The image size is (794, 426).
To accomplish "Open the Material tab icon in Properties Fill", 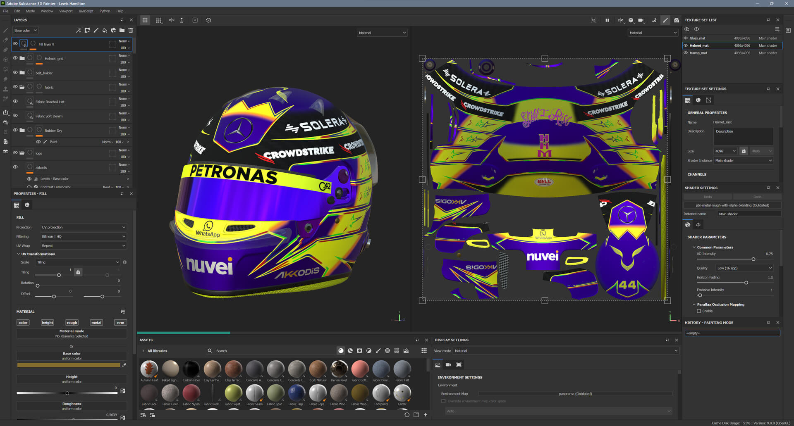I will pyautogui.click(x=27, y=205).
